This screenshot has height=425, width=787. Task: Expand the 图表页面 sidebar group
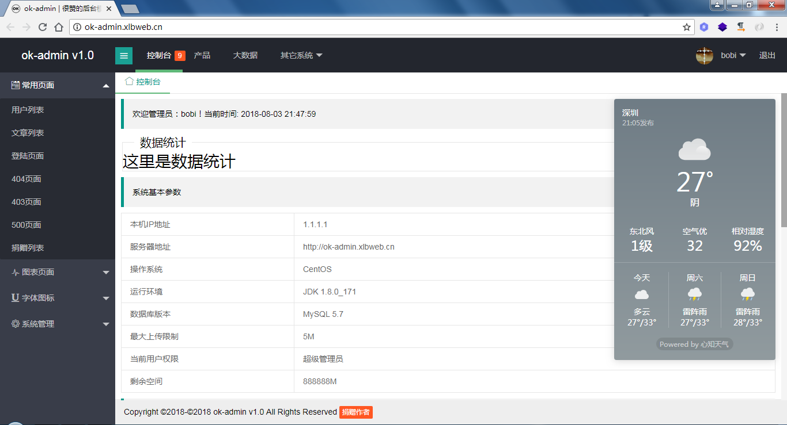(58, 272)
